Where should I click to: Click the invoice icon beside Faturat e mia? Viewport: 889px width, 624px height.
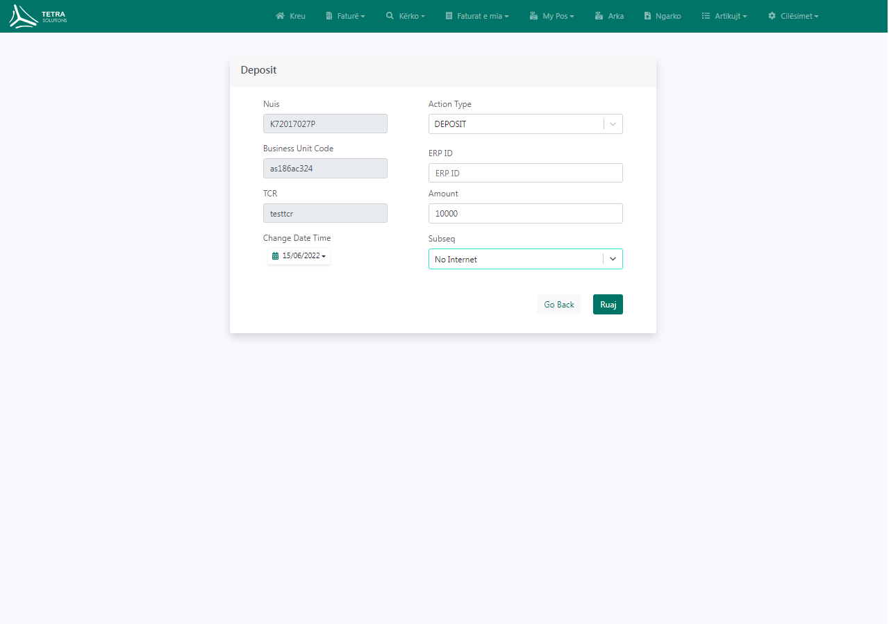(449, 16)
